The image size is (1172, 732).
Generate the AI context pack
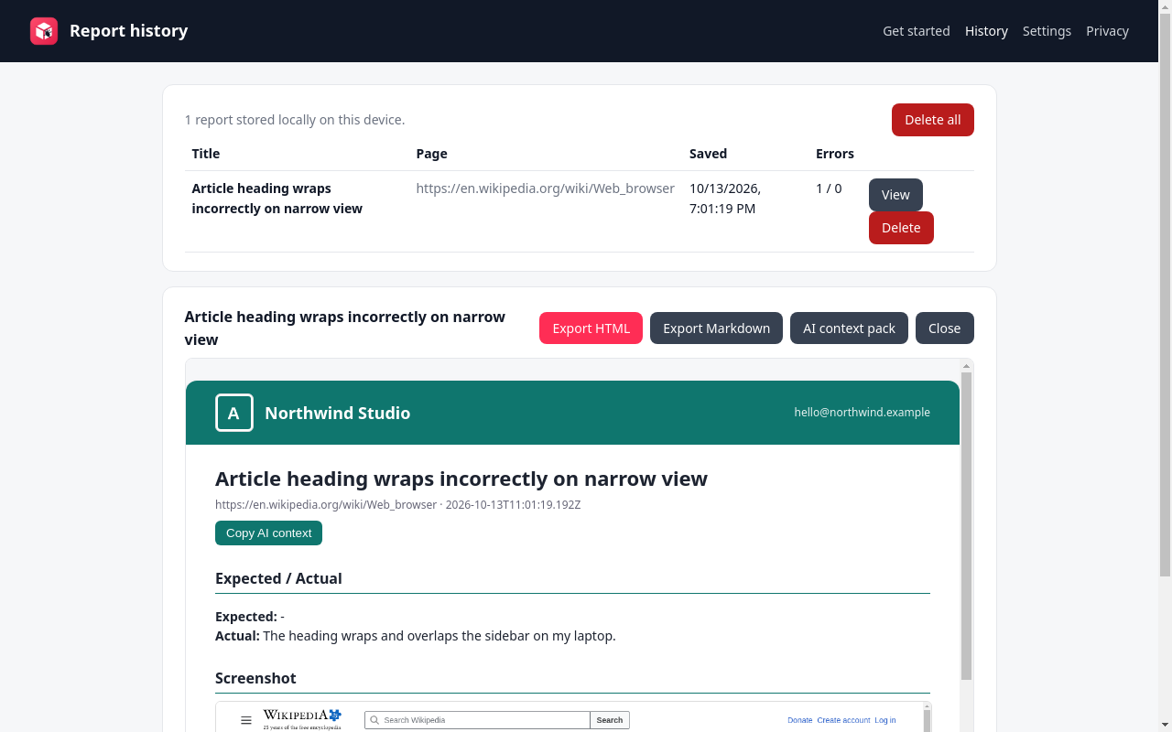(x=849, y=328)
